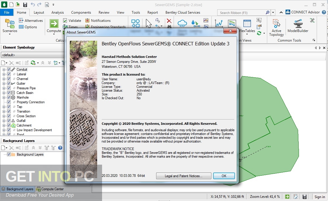
Task: Click Element Symbology refresh icon
Action: click(x=33, y=63)
